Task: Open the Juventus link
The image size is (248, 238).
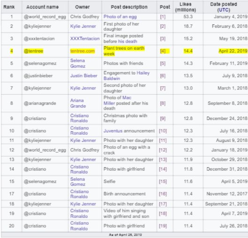Action: (113, 131)
